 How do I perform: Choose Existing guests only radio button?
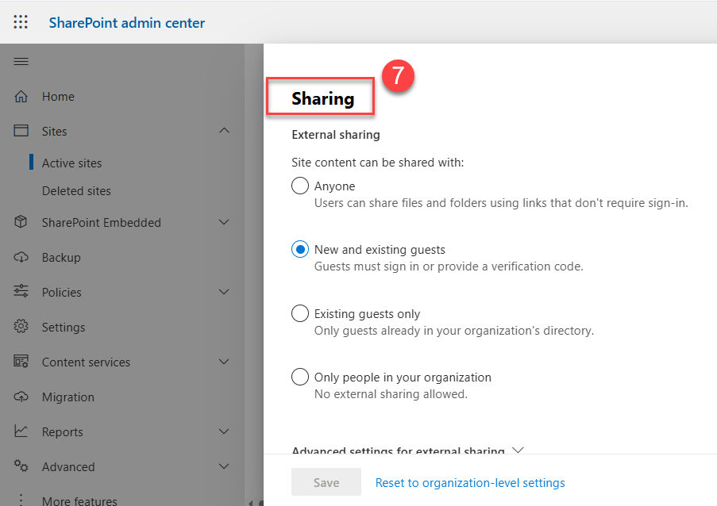click(x=300, y=313)
